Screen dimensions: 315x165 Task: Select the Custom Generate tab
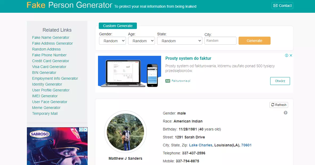coord(118,26)
